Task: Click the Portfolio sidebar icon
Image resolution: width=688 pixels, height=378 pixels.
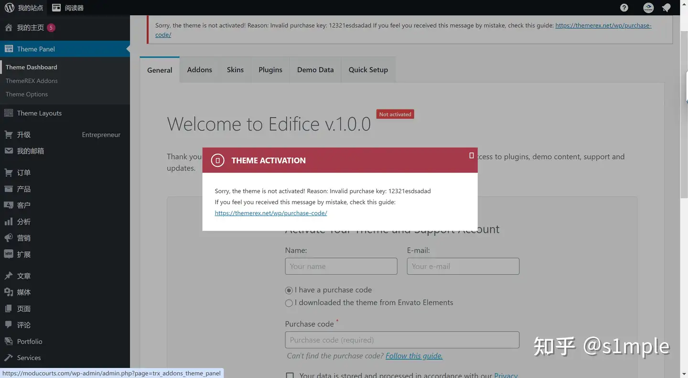Action: pyautogui.click(x=9, y=341)
